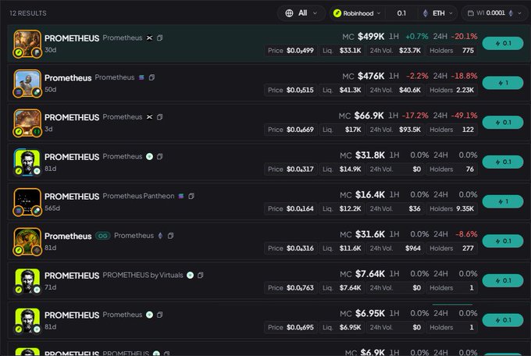Open the Robinhood selector dropdown
This screenshot has width=531, height=356.
click(358, 13)
